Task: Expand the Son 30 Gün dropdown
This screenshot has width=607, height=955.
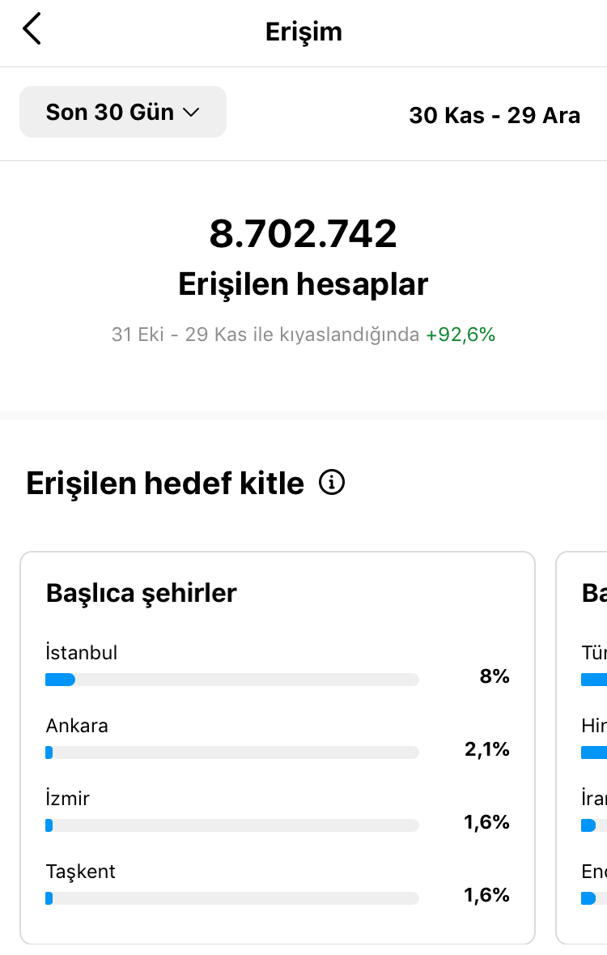Action: [123, 112]
